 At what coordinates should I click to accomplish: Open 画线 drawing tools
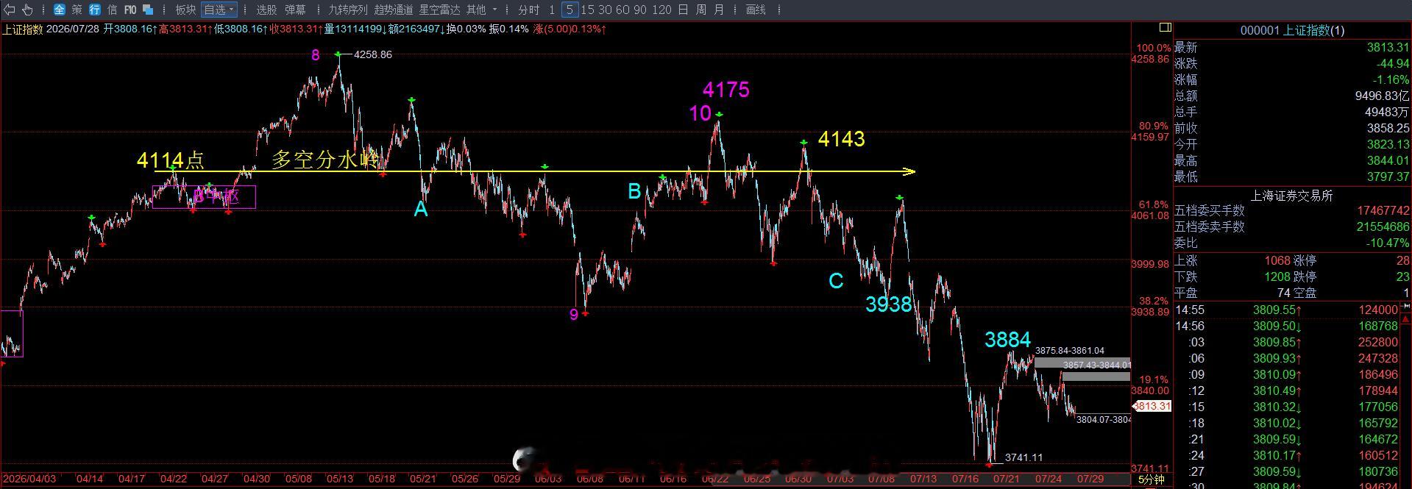click(x=756, y=10)
